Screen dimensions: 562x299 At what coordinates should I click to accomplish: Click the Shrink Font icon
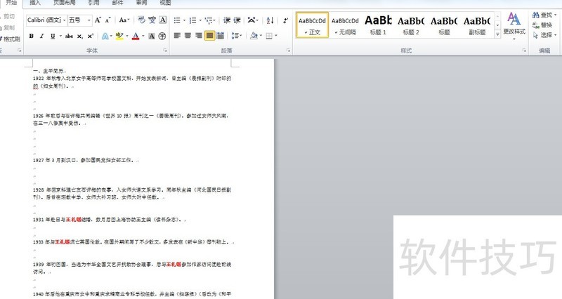point(108,20)
